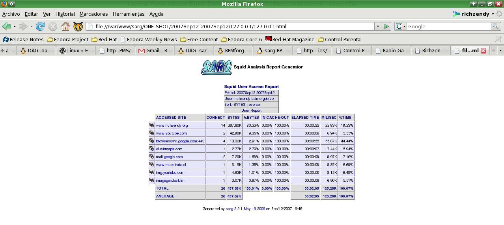This screenshot has height=225, width=504.
Task: Open the Herramientas menu
Action: point(129,14)
